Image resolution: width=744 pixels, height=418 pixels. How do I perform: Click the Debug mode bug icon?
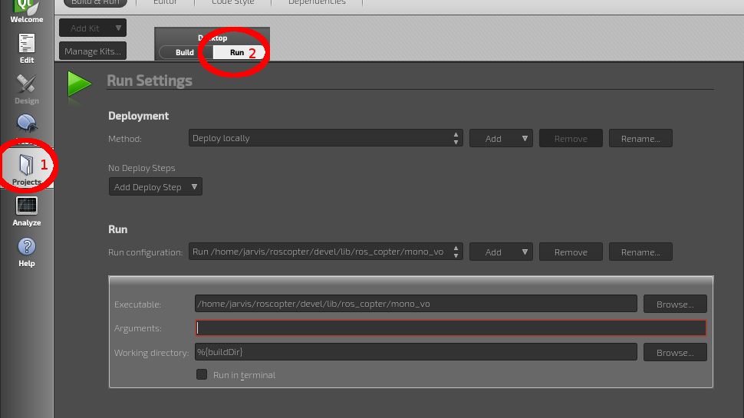click(x=27, y=124)
